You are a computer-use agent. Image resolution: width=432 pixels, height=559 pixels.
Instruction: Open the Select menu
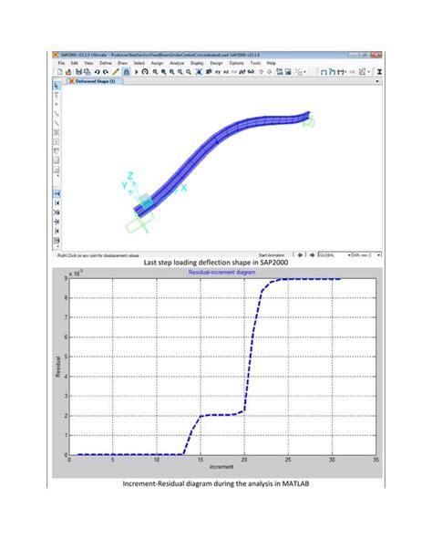[139, 63]
